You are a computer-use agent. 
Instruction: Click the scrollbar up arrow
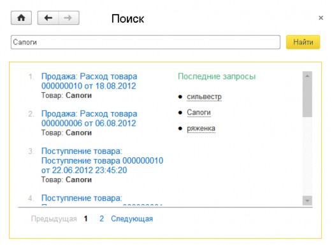pyautogui.click(x=307, y=76)
